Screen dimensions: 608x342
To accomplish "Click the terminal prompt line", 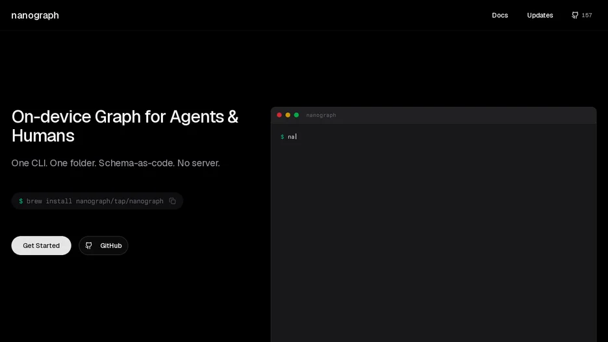I will (x=288, y=137).
